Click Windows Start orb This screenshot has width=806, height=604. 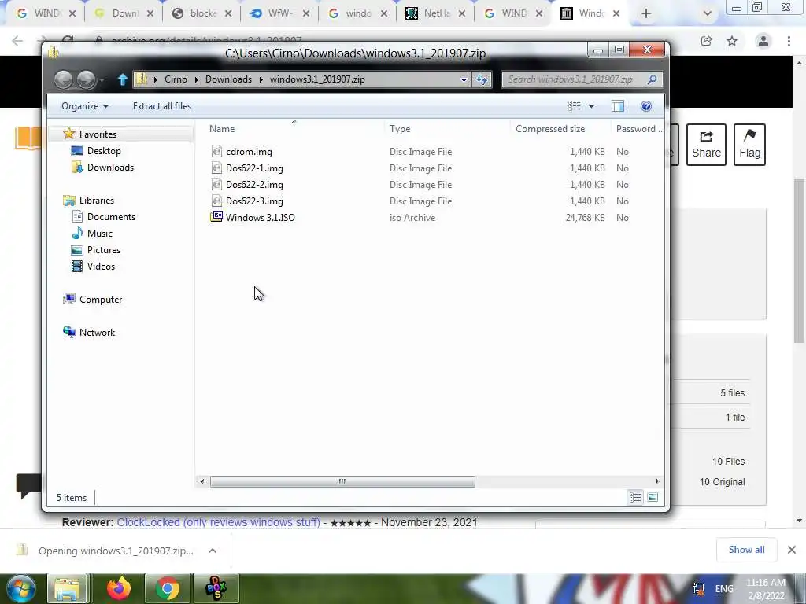click(x=20, y=588)
